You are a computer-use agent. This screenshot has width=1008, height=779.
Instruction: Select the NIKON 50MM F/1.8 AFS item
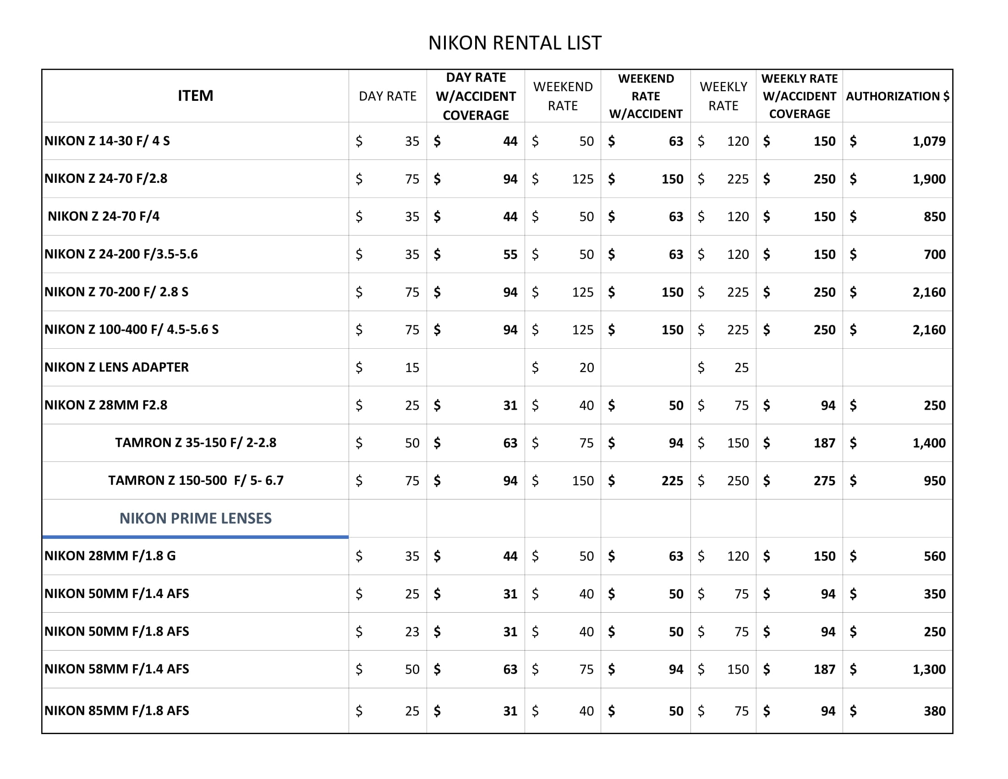pyautogui.click(x=117, y=631)
